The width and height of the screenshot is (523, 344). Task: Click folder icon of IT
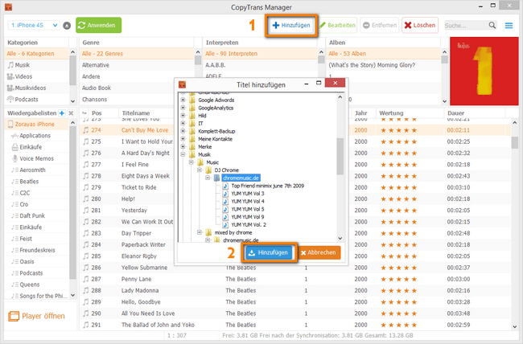pos(192,123)
